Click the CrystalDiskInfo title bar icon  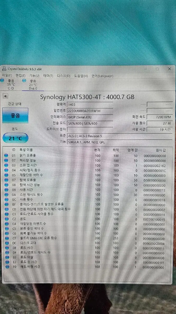coord(4,69)
